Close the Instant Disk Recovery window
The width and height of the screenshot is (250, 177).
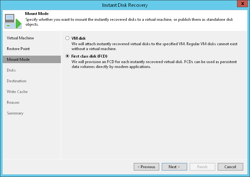coord(241,5)
